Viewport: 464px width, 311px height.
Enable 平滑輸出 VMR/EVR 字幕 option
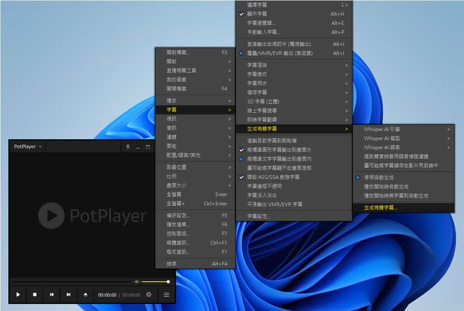tap(294, 204)
